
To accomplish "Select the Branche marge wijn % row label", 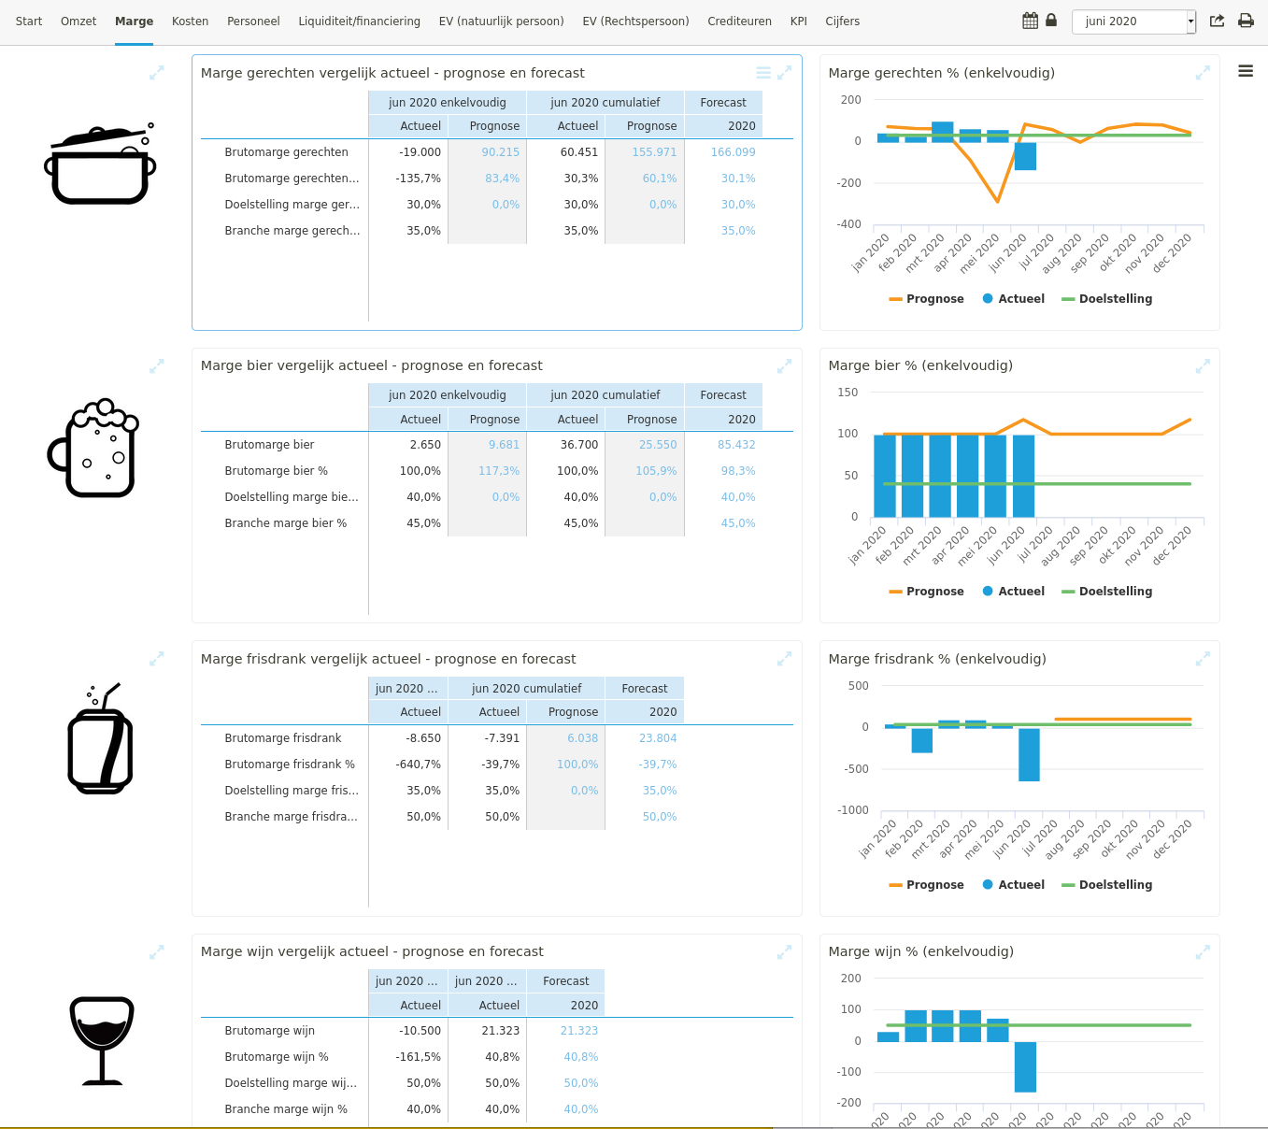I will 286,1109.
